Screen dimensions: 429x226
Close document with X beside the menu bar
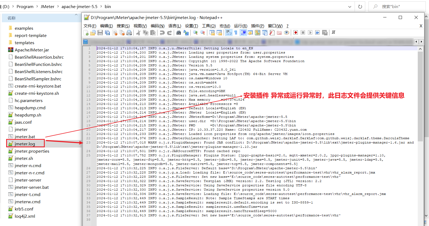click(421, 26)
